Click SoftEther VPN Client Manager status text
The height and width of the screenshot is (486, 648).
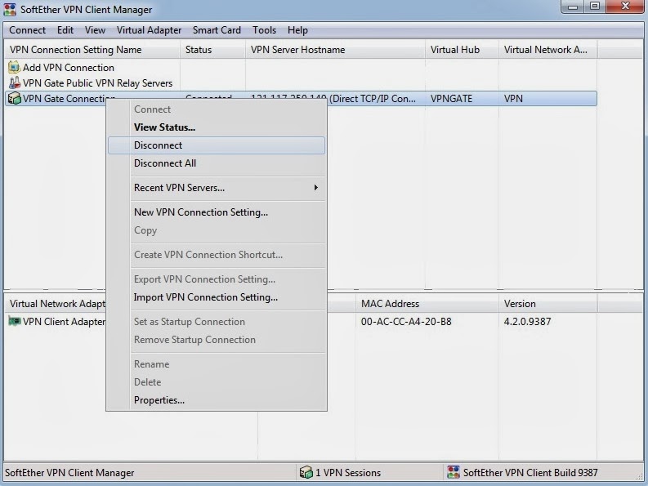tap(69, 472)
